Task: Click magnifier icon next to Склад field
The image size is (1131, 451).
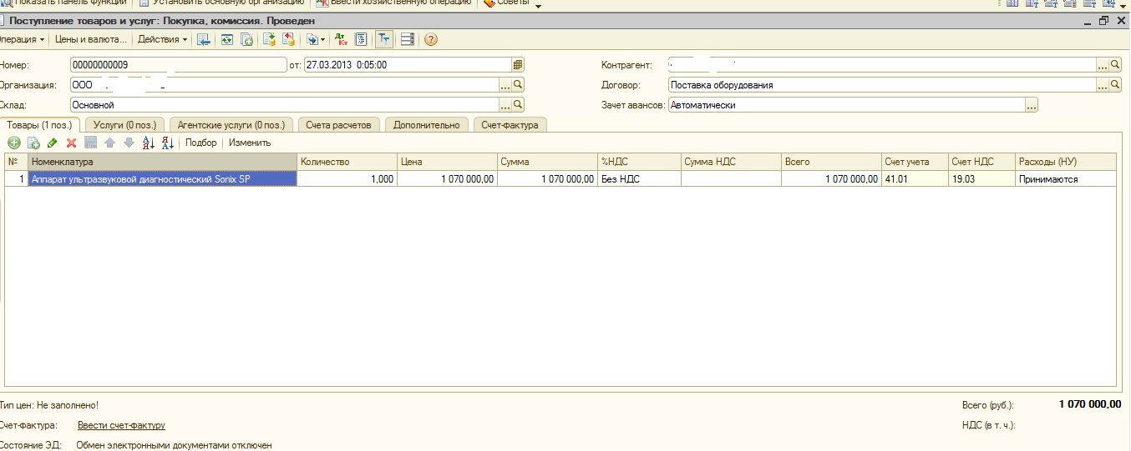Action: (518, 105)
